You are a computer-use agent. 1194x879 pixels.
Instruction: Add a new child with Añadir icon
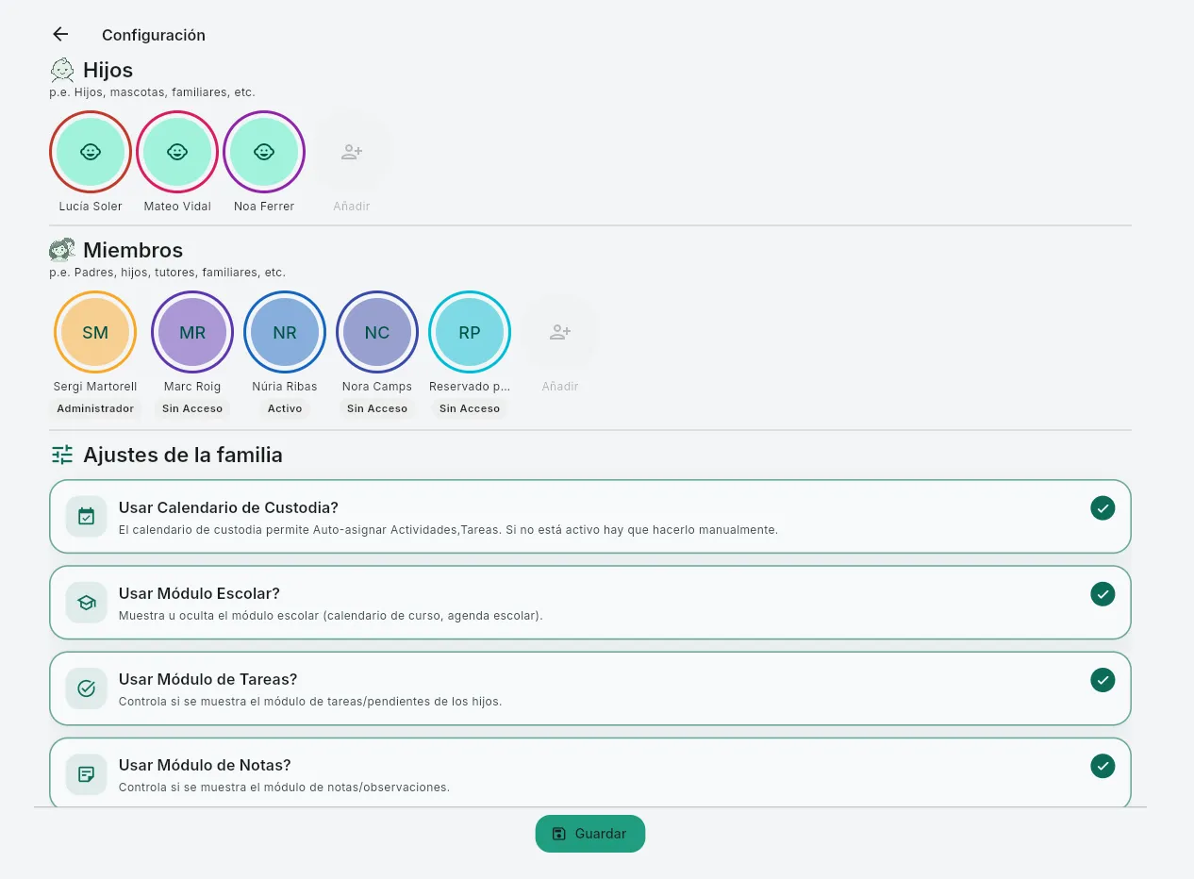[x=352, y=152]
